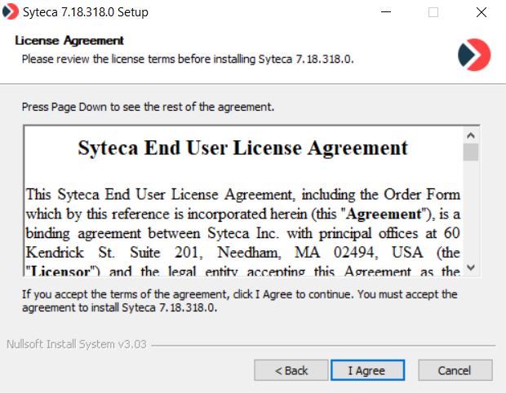
Task: Click the Syteca logo in header
Action: pos(474,55)
